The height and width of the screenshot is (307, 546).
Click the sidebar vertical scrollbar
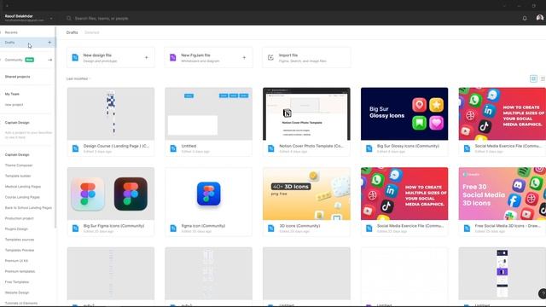55,128
